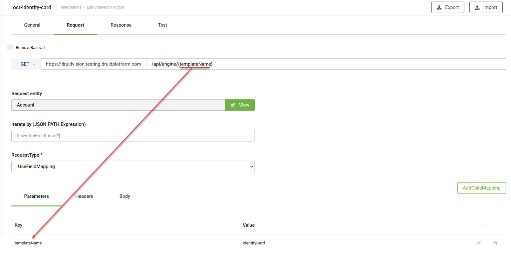The width and height of the screenshot is (511, 274).
Task: Click the Import button
Action: (x=486, y=7)
